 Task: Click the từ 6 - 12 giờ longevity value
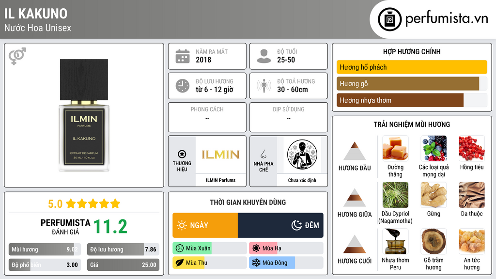coord(215,90)
